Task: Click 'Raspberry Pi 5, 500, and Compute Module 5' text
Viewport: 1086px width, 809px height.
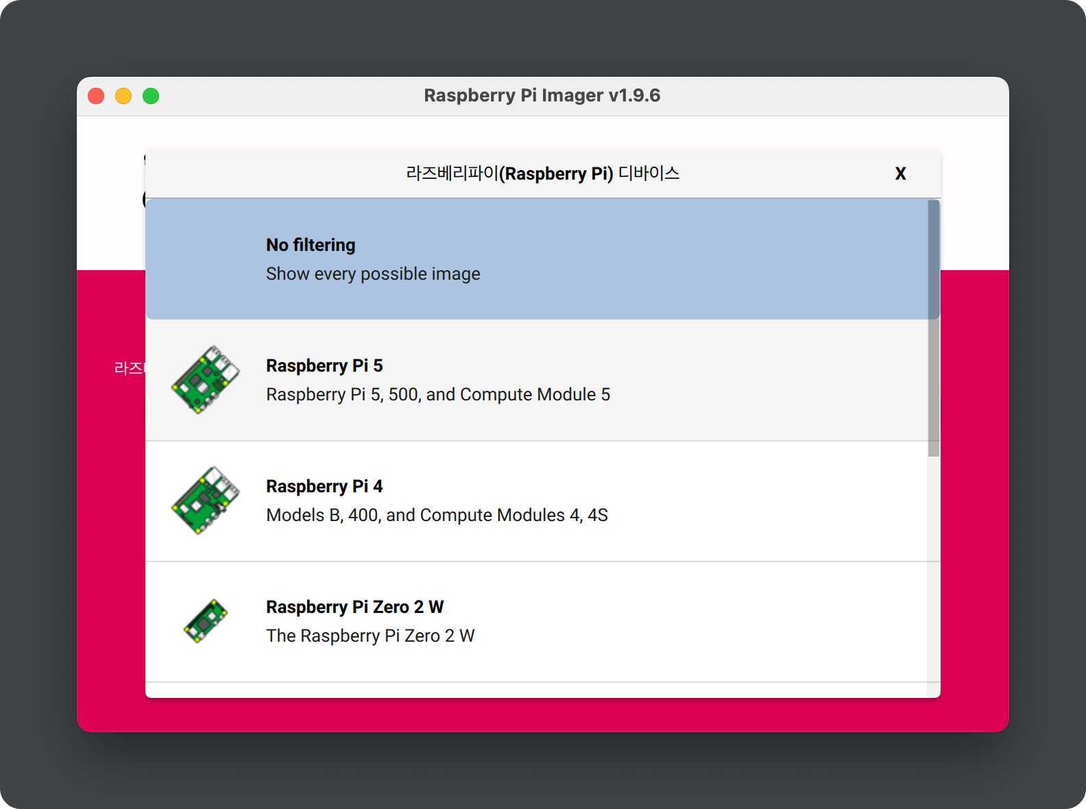Action: point(438,394)
